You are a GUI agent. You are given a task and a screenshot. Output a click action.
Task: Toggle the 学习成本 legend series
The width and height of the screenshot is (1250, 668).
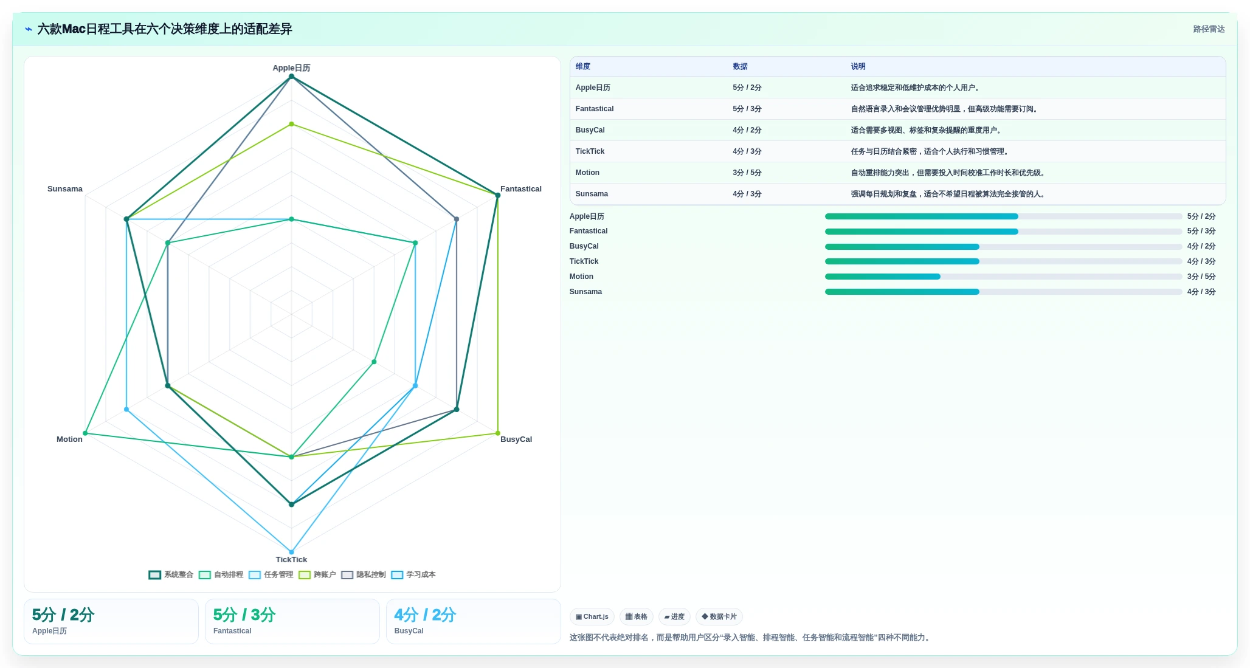413,574
